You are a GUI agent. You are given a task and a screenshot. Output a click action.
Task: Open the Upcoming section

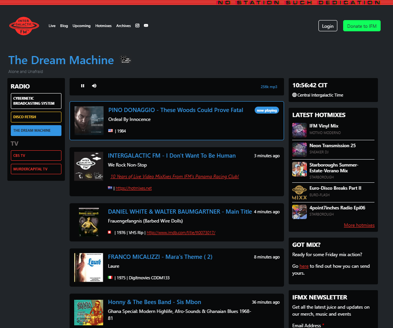[x=82, y=25]
